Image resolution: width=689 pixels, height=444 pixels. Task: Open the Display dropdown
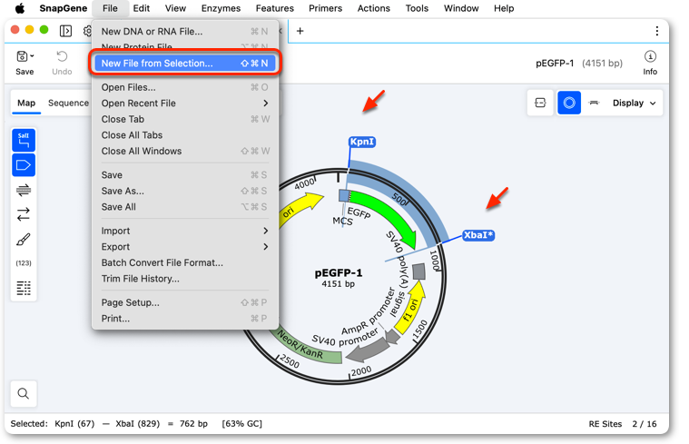[634, 103]
